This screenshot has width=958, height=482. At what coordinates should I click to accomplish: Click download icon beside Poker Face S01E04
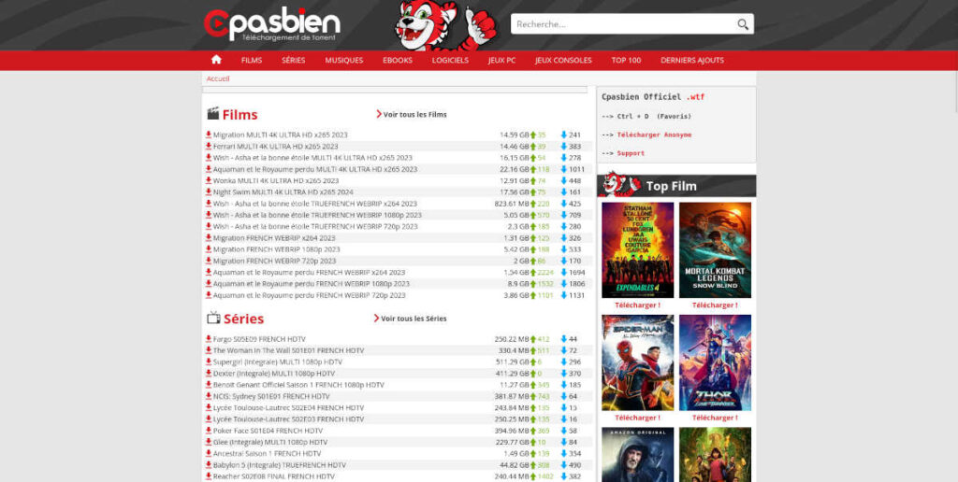(x=209, y=431)
